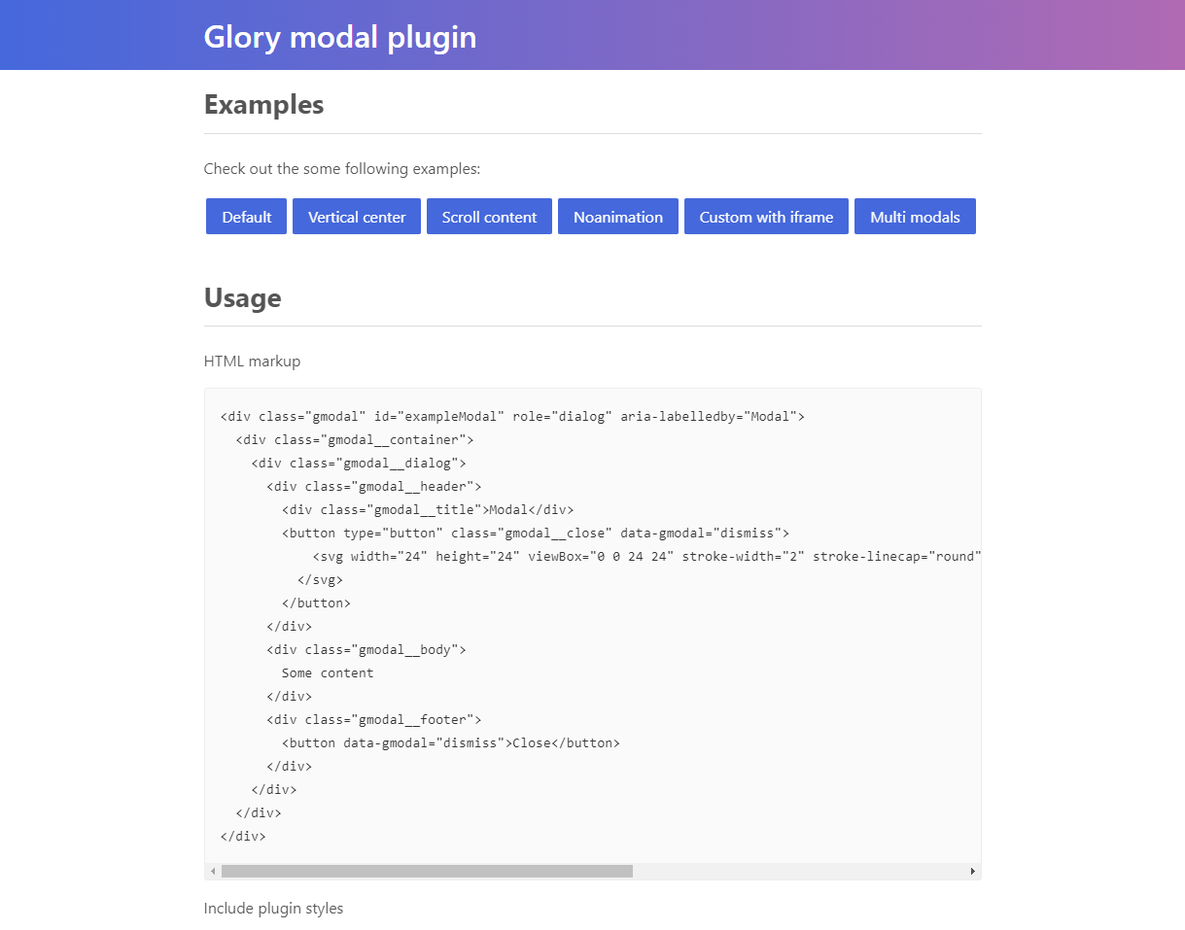This screenshot has width=1185, height=930.
Task: Click the code block's right scroll arrow
Action: click(972, 872)
